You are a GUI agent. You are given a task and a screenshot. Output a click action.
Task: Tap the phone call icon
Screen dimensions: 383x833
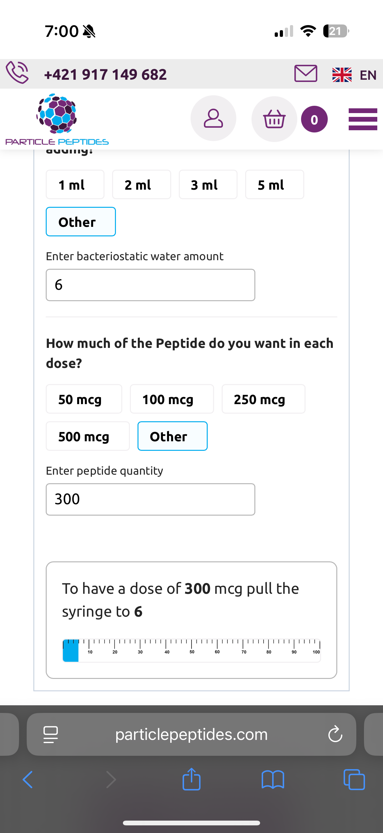[17, 72]
